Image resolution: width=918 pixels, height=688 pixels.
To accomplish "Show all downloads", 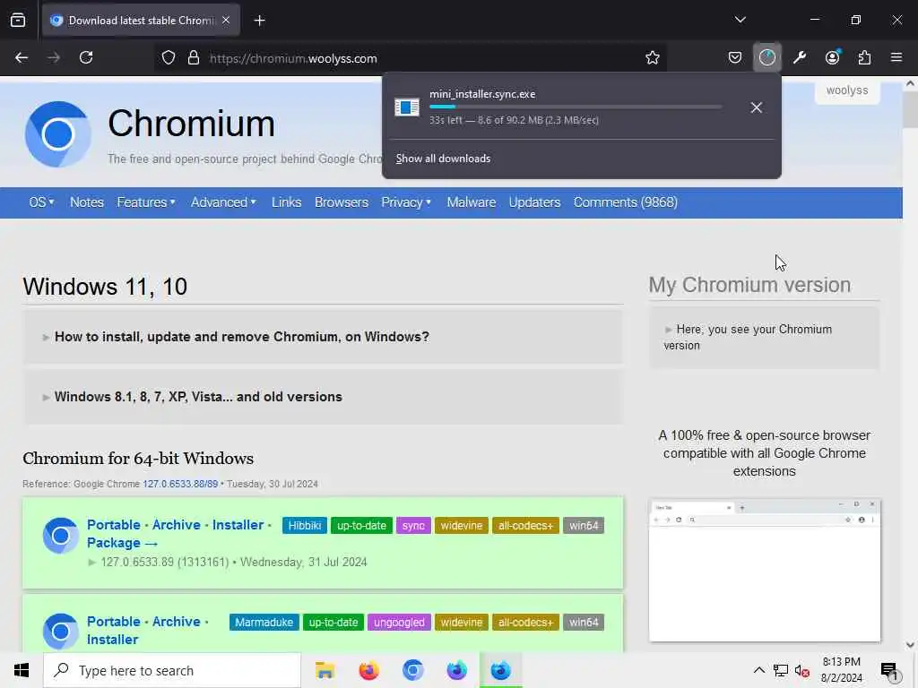I will (x=443, y=159).
